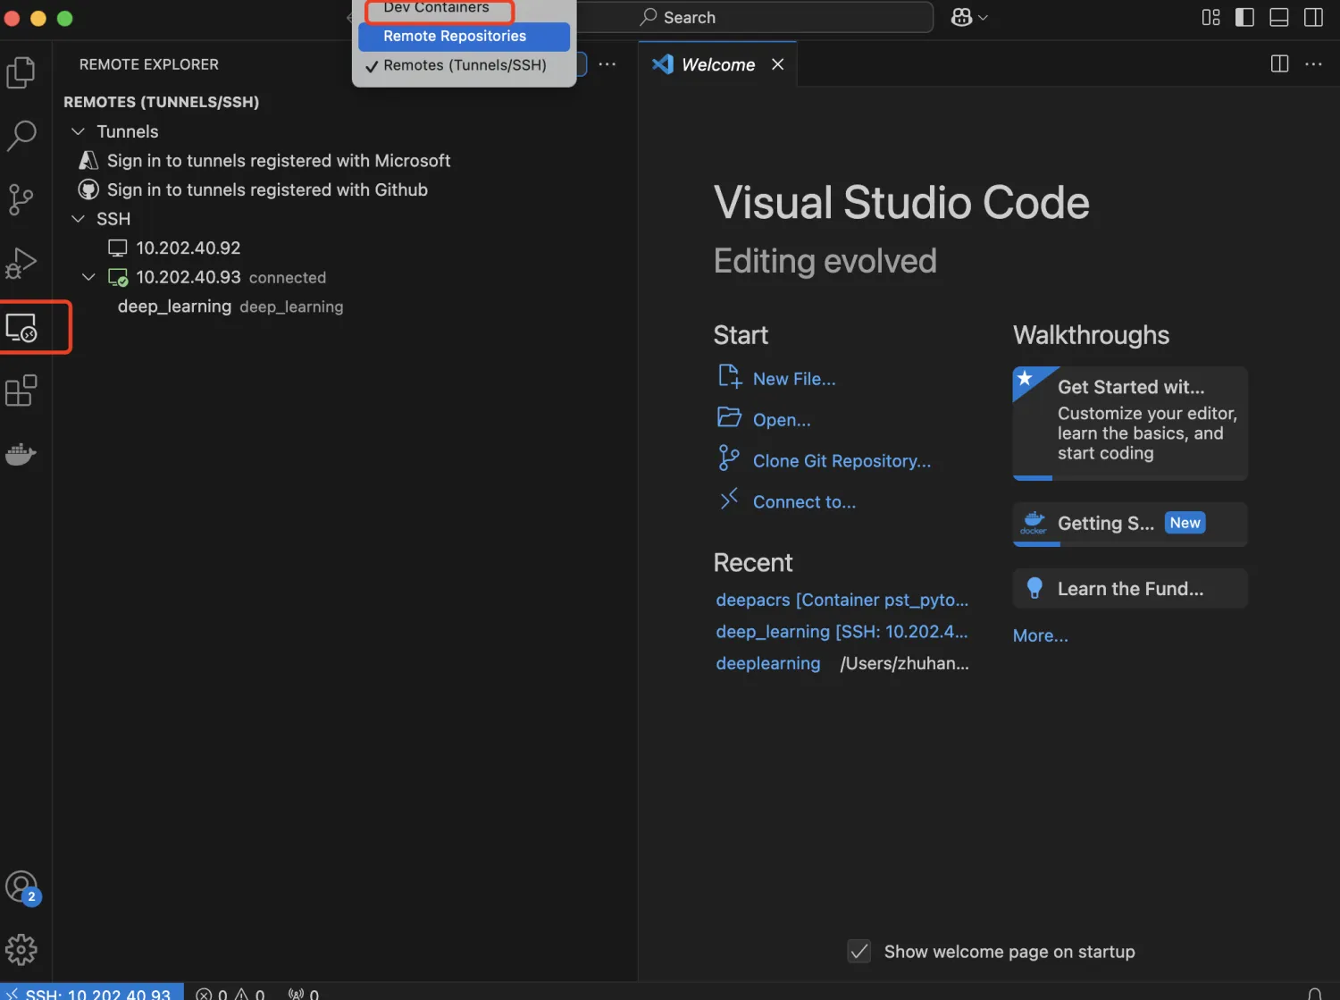Open Run and Debug view
Screen dimensions: 1340x1000
[x=21, y=264]
